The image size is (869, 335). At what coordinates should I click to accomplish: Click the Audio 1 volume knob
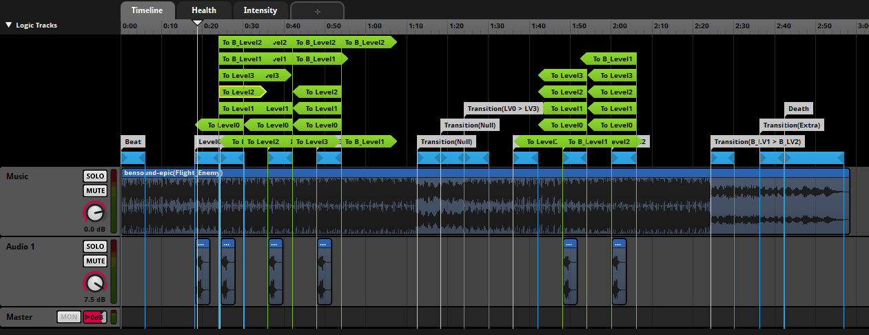pyautogui.click(x=95, y=283)
